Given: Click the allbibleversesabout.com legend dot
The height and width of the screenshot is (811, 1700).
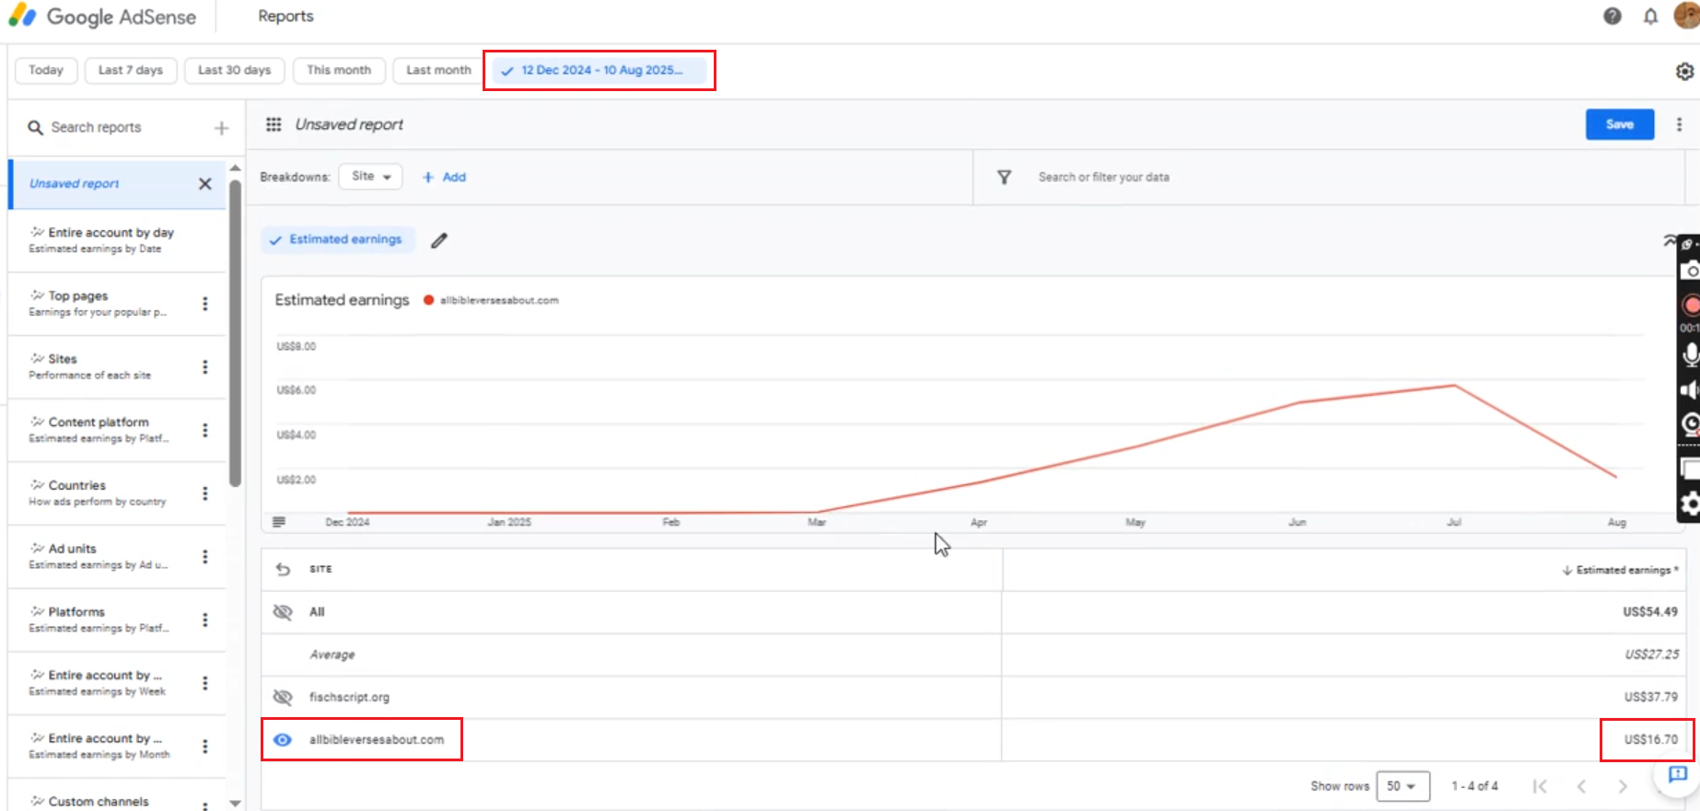Looking at the screenshot, I should [429, 300].
